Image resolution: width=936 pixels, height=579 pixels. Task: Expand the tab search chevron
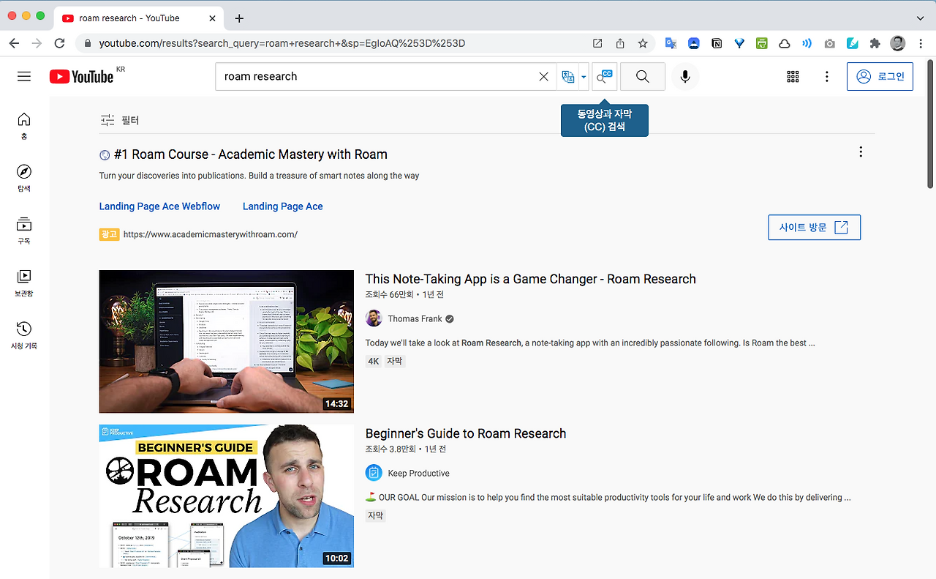point(919,18)
